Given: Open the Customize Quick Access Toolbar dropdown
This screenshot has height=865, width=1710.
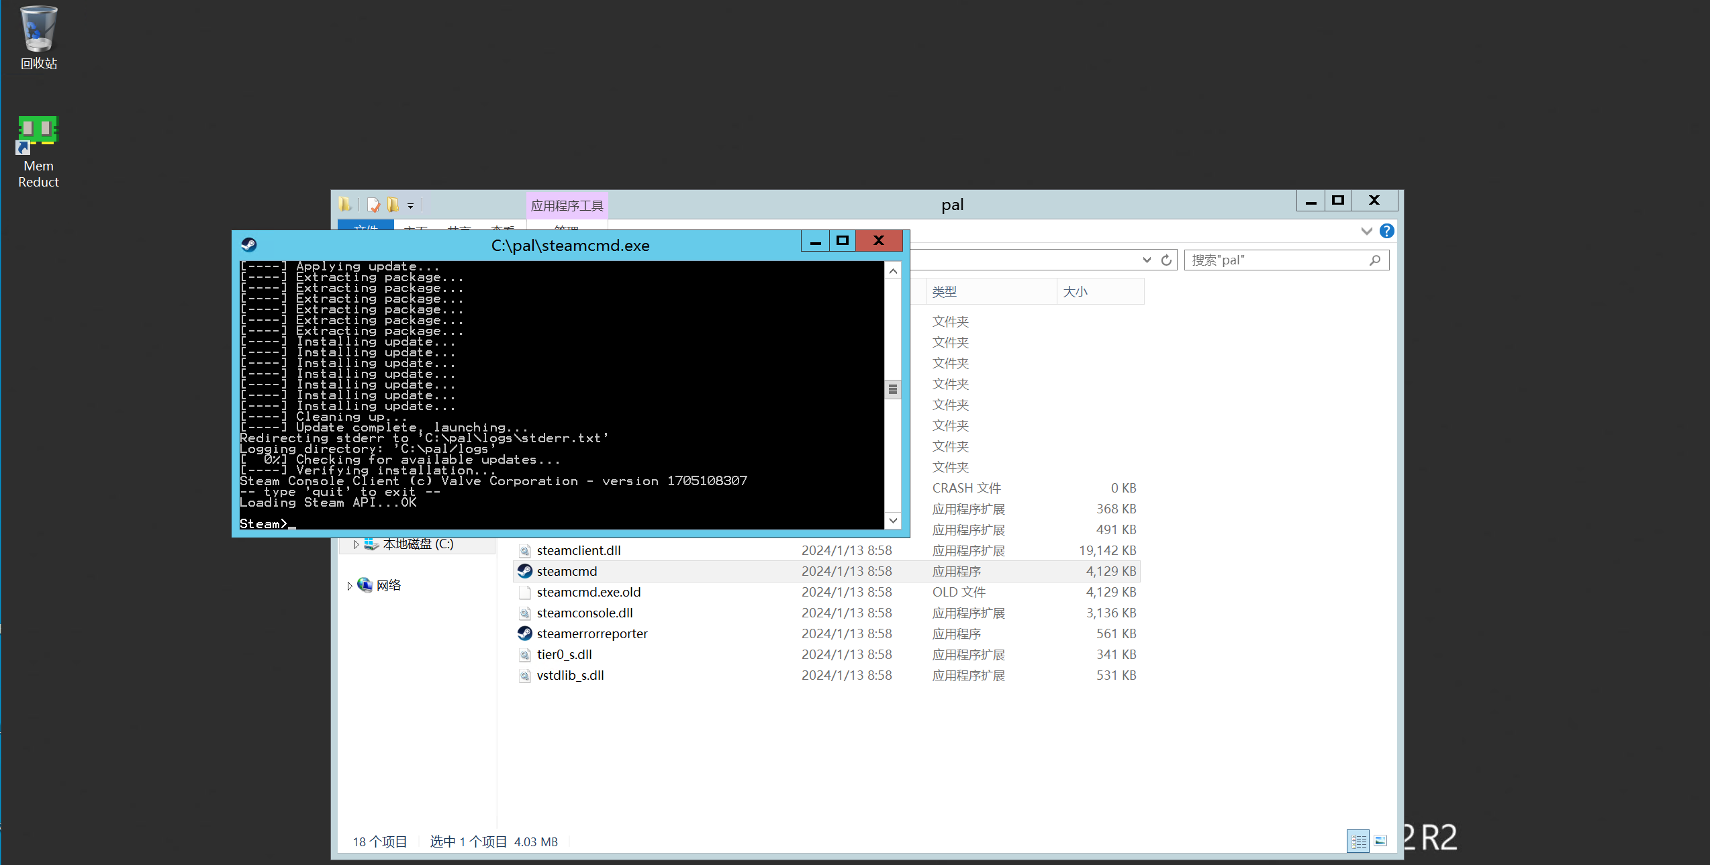Looking at the screenshot, I should [x=410, y=206].
